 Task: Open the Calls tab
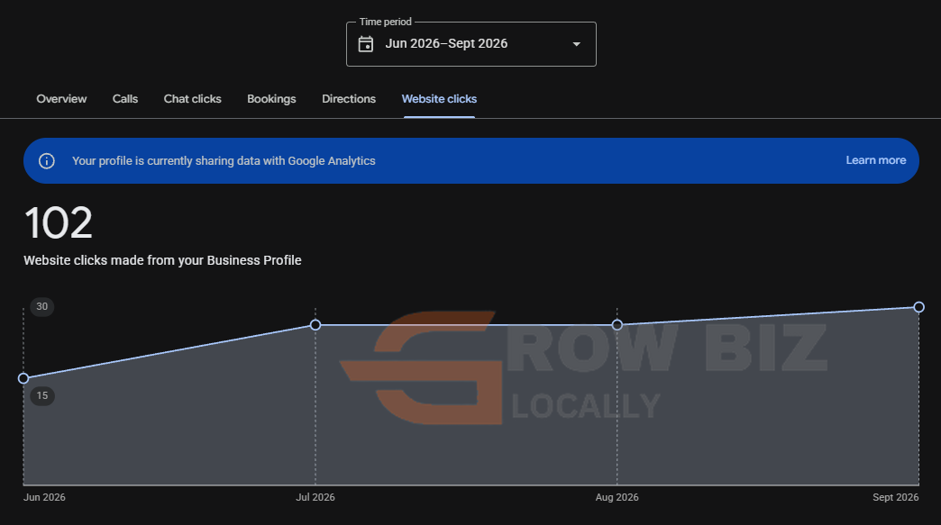pyautogui.click(x=125, y=99)
